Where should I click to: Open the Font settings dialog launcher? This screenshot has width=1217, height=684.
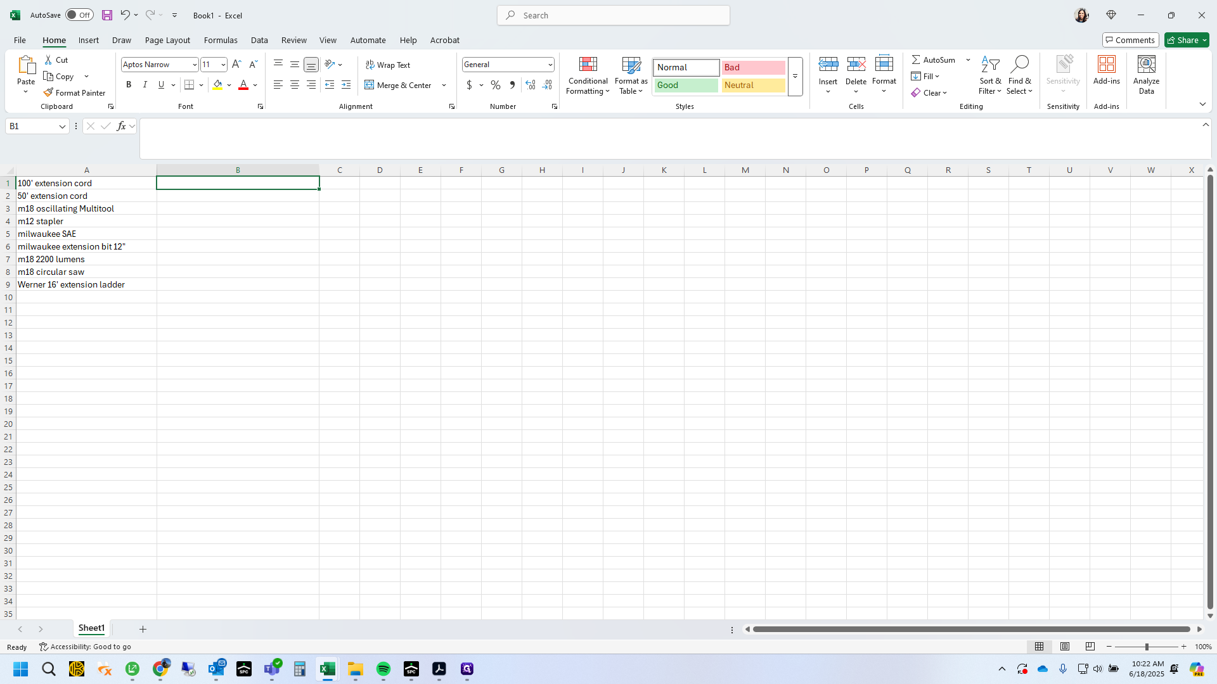click(261, 106)
